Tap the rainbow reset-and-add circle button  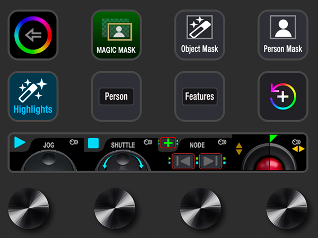point(283,96)
